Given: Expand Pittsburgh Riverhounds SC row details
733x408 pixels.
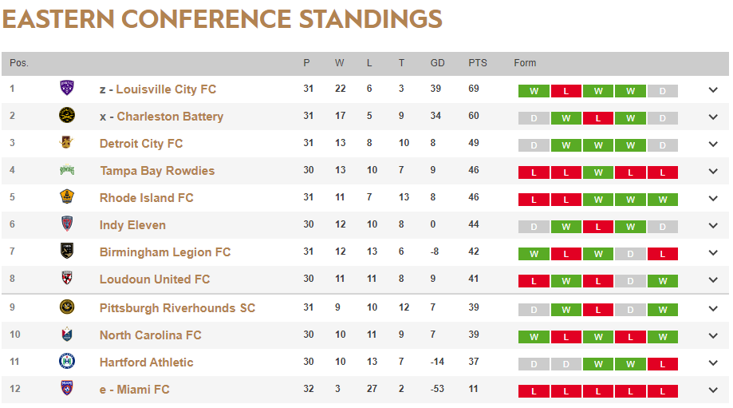Looking at the screenshot, I should (713, 308).
